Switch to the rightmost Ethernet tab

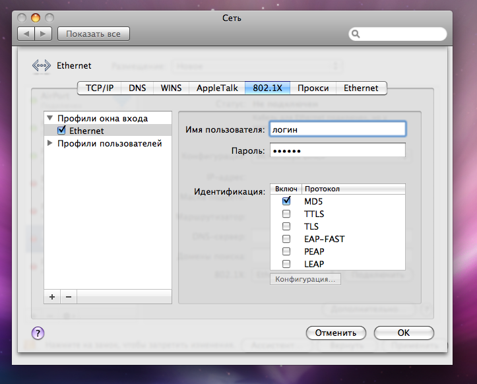(361, 88)
